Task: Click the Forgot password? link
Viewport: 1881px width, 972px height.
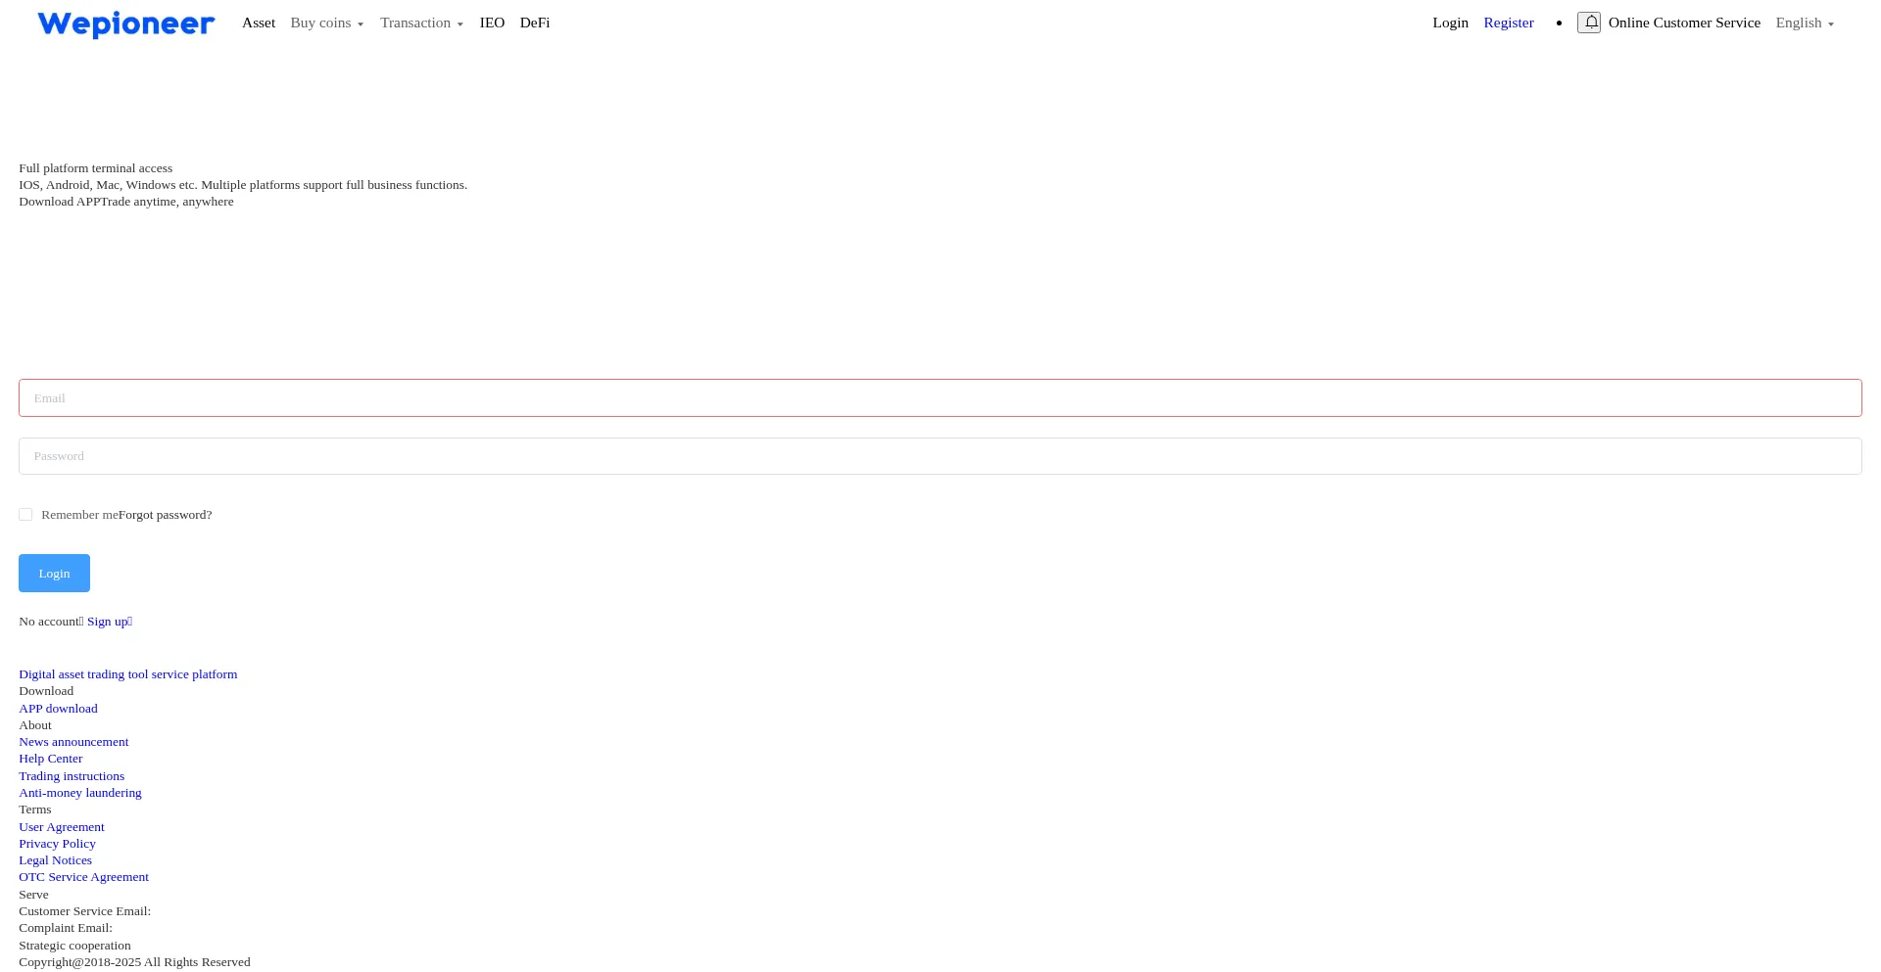Action: click(165, 515)
